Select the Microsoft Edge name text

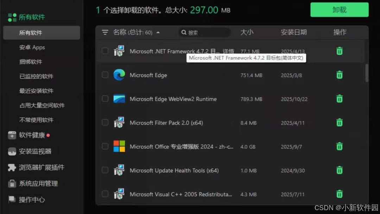point(148,75)
